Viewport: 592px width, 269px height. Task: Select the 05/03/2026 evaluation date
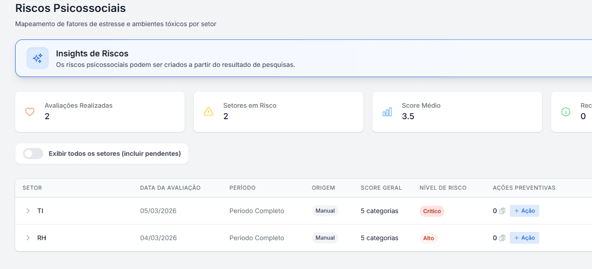[x=159, y=211]
